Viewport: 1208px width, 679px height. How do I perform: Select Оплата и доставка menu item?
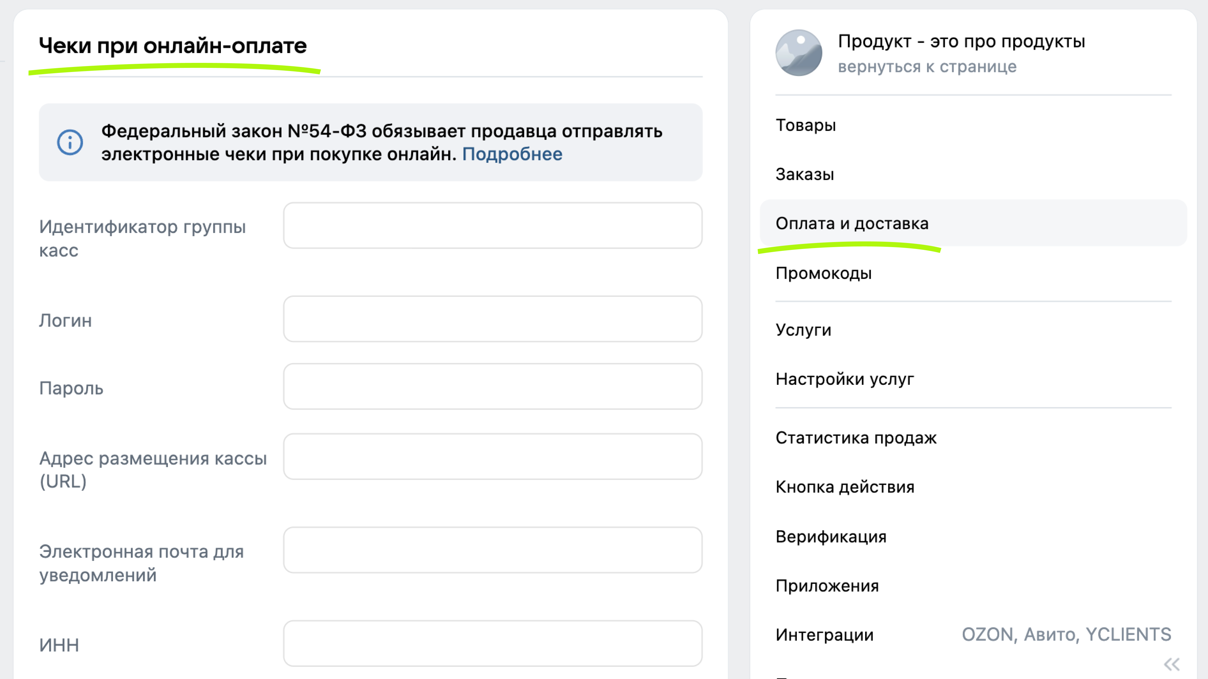coord(973,224)
